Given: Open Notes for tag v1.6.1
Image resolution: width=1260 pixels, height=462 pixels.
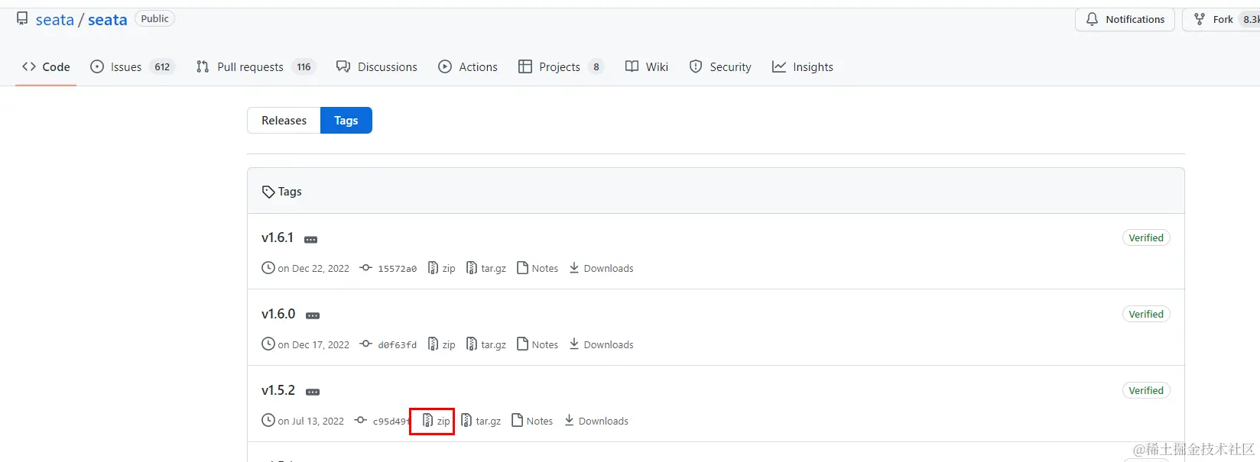Looking at the screenshot, I should coord(537,268).
